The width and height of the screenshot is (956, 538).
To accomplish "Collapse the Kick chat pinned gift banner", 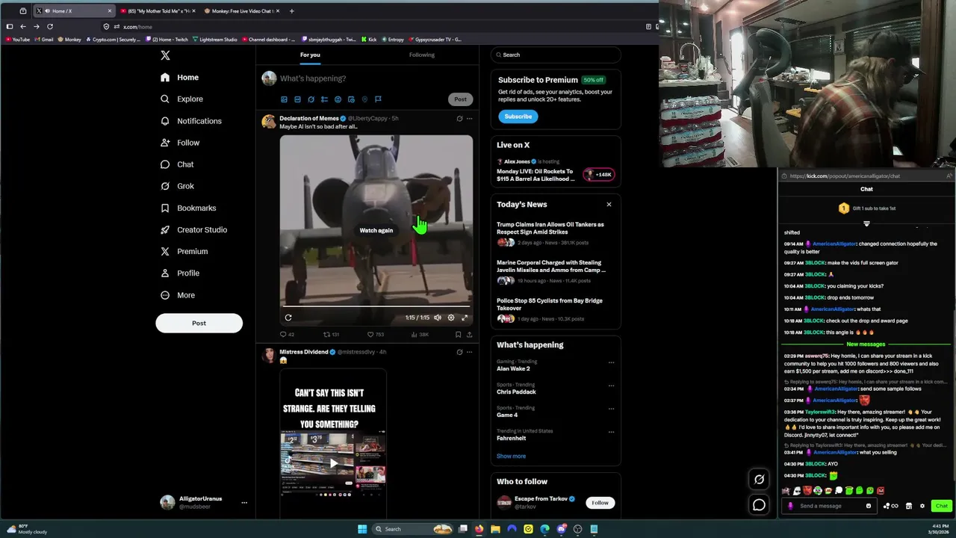I will click(866, 223).
